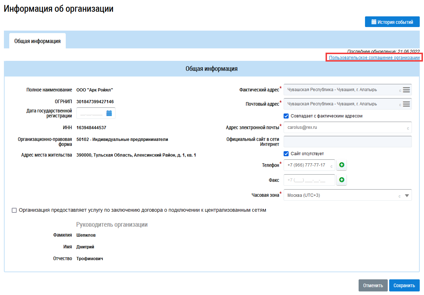Open the Фактический адрес selection field
Image resolution: width=424 pixels, height=295 pixels.
pyautogui.click(x=341, y=90)
